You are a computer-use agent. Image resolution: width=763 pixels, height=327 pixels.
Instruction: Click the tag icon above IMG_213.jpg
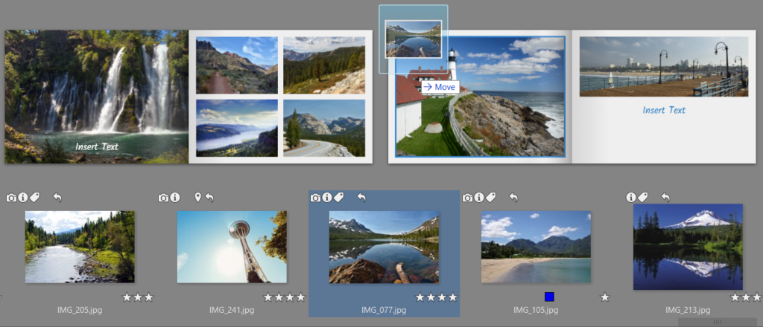click(x=643, y=198)
